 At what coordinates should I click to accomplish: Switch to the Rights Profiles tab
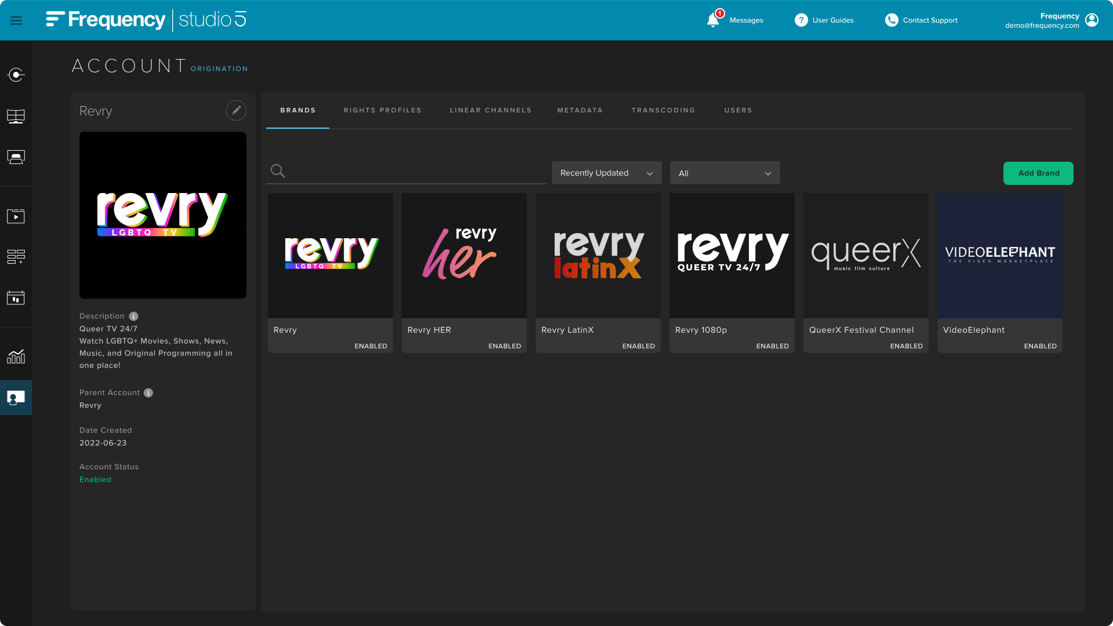pos(383,110)
